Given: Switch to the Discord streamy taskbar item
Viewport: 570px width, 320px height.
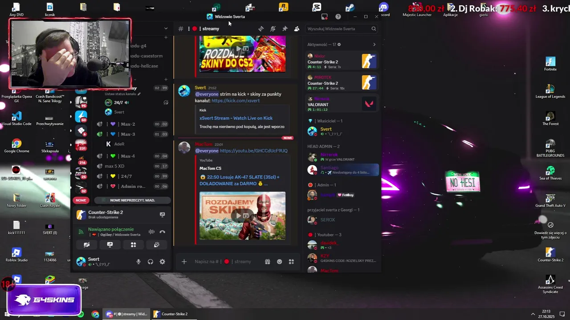Looking at the screenshot, I should pyautogui.click(x=126, y=314).
